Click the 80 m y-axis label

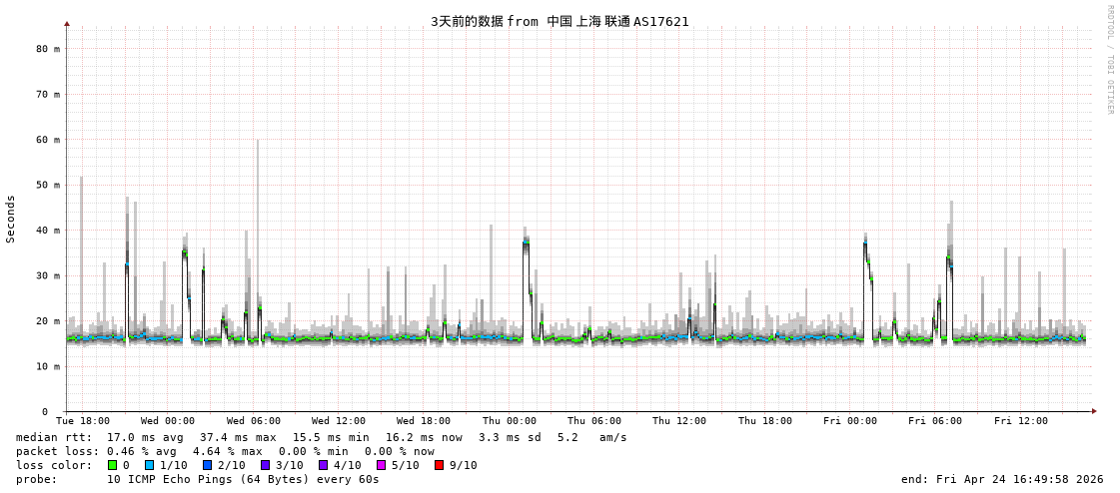point(48,48)
